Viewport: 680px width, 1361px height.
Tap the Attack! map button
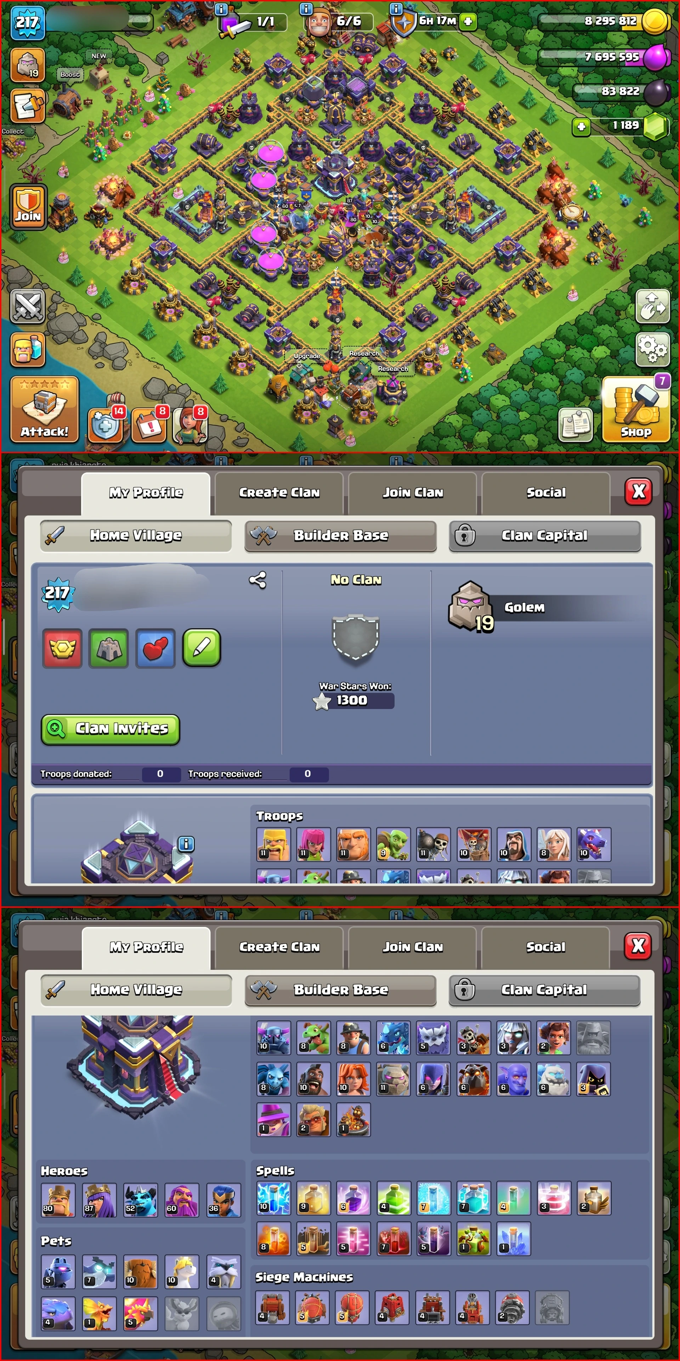click(x=44, y=410)
